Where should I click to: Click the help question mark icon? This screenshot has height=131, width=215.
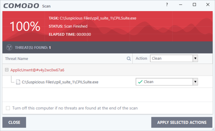tap(167, 5)
